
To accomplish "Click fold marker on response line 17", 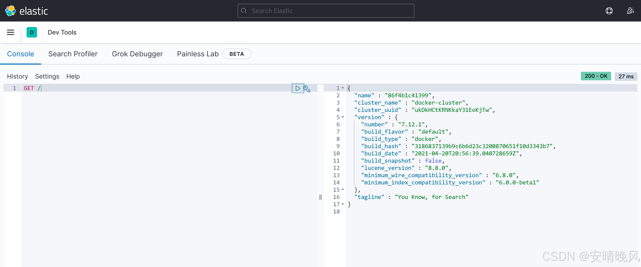I will point(343,204).
